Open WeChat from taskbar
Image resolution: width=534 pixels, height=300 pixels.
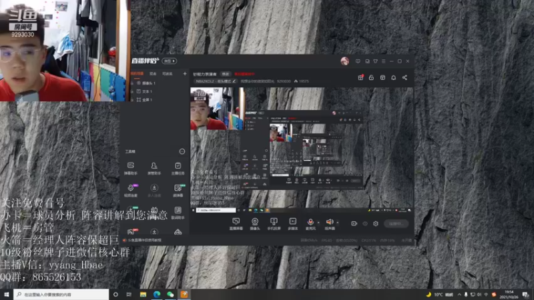point(170,294)
